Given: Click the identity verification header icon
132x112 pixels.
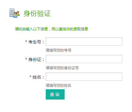Looking at the screenshot, I should tap(15, 13).
